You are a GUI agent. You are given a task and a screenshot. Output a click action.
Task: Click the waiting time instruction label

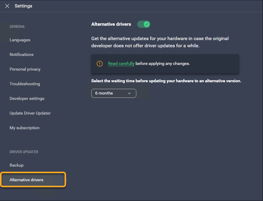[166, 81]
